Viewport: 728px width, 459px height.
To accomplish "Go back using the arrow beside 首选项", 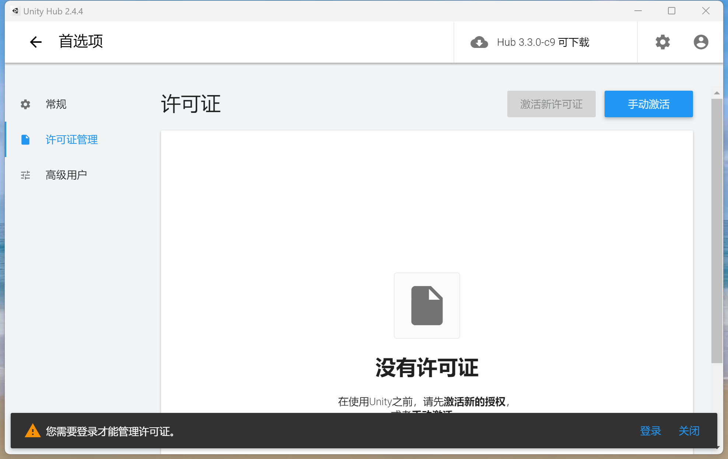I will pos(36,42).
